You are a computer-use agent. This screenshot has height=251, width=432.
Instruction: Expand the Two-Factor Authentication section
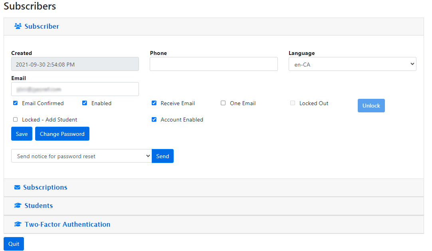[x=67, y=225]
